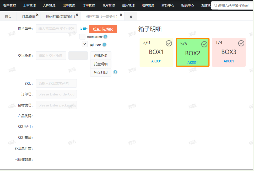Click the 产品代码 label
The image size is (254, 171).
[25, 116]
